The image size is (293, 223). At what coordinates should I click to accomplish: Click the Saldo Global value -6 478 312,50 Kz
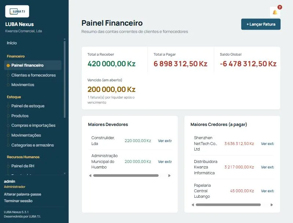coord(248,64)
